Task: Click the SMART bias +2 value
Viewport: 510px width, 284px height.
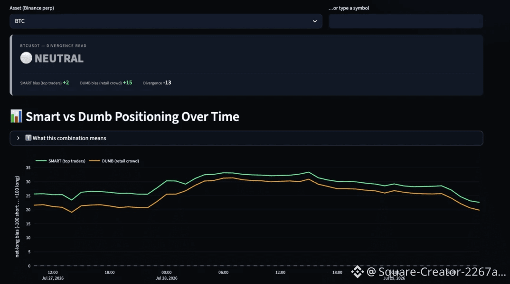Action: click(66, 83)
